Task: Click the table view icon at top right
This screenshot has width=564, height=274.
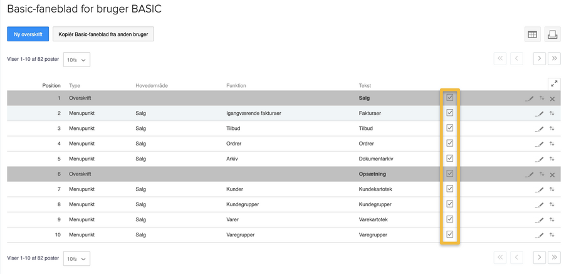Action: (x=532, y=34)
